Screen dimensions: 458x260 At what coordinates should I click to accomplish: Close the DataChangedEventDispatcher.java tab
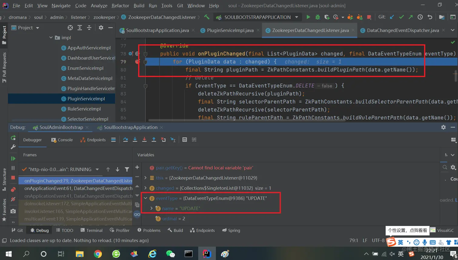click(x=443, y=30)
